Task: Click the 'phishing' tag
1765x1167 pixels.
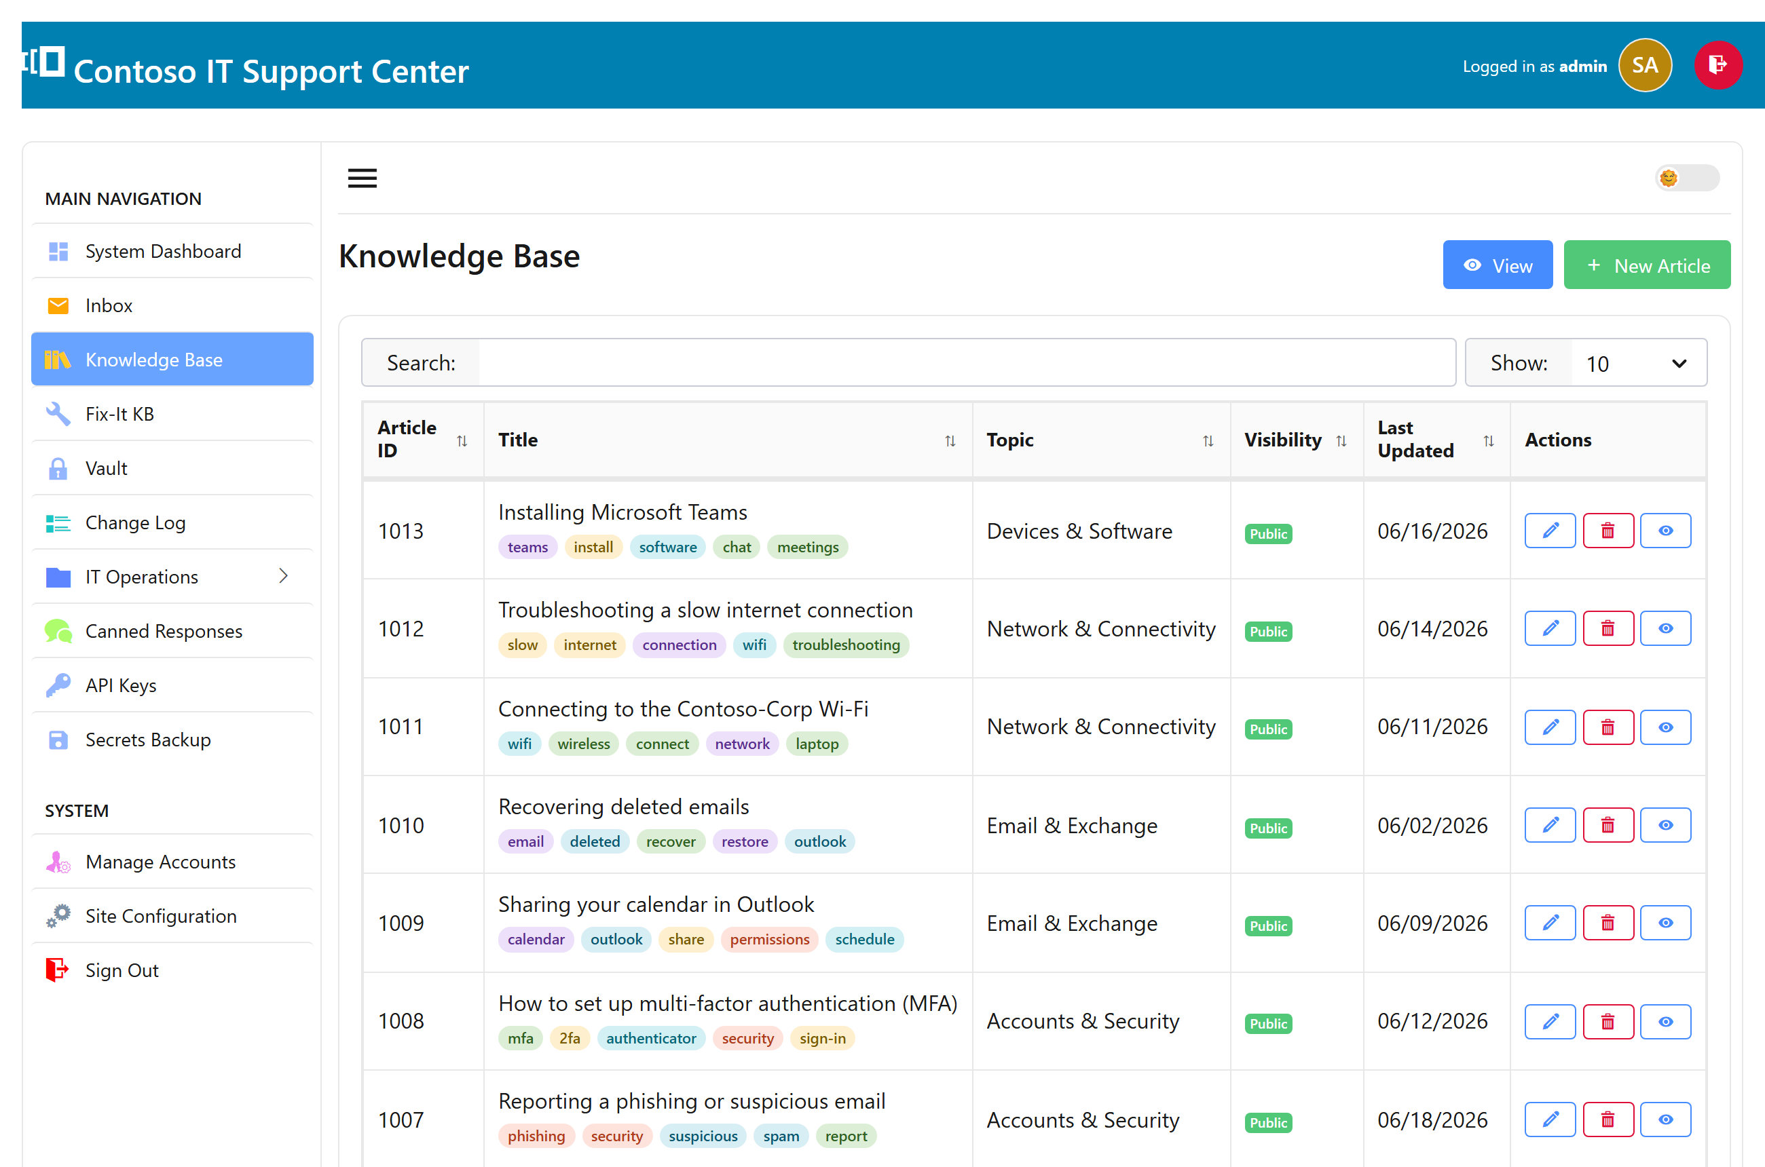Action: coord(536,1136)
